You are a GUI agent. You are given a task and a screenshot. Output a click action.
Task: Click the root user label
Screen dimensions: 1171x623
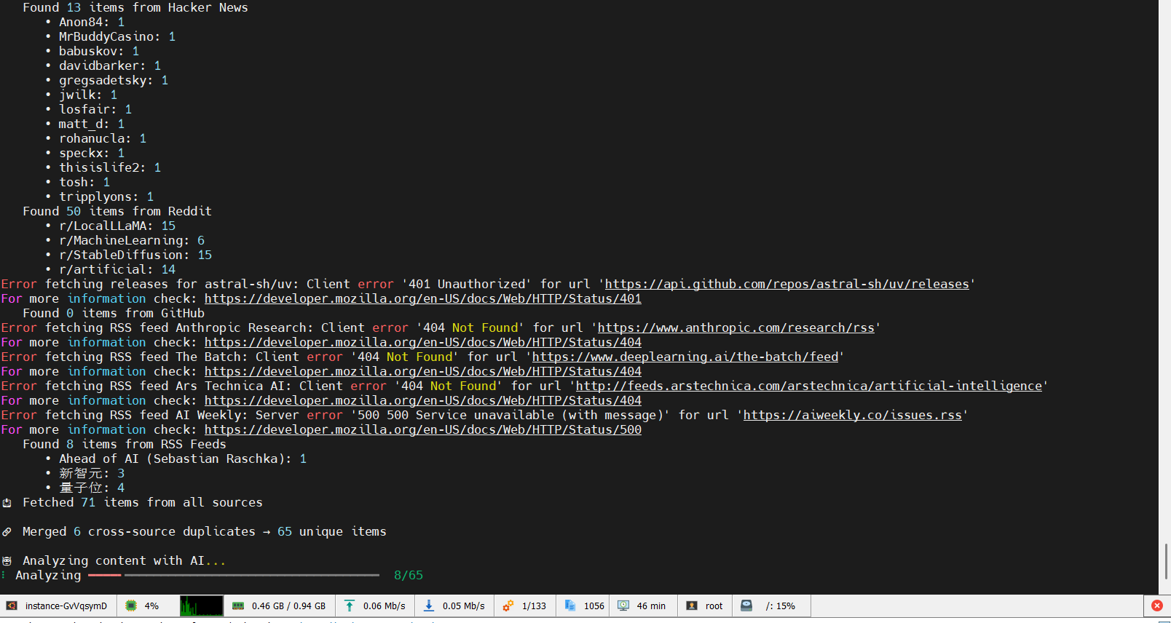(714, 606)
